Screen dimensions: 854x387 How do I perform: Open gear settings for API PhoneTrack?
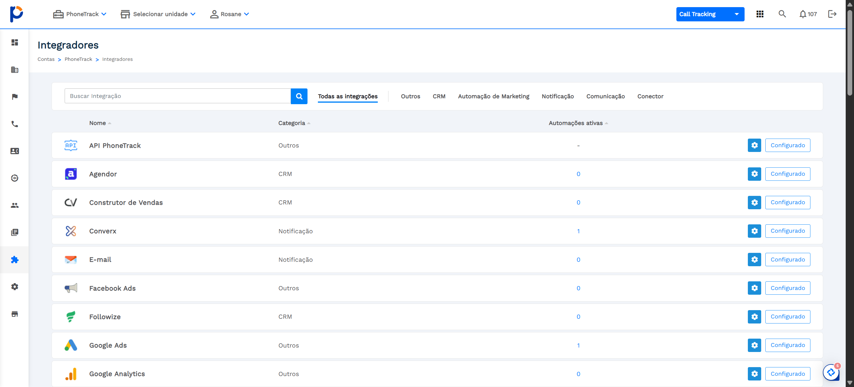pyautogui.click(x=754, y=145)
